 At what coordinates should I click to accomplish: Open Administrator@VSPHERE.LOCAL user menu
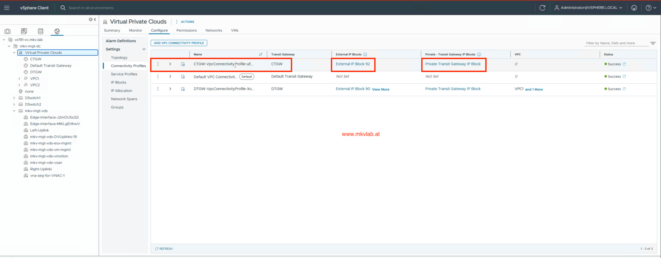pyautogui.click(x=588, y=8)
